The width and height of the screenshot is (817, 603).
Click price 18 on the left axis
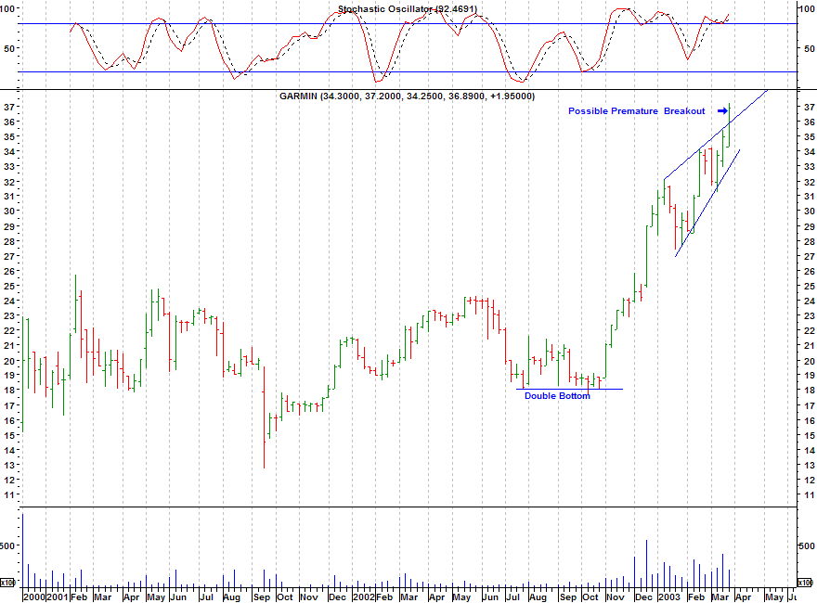[x=9, y=390]
